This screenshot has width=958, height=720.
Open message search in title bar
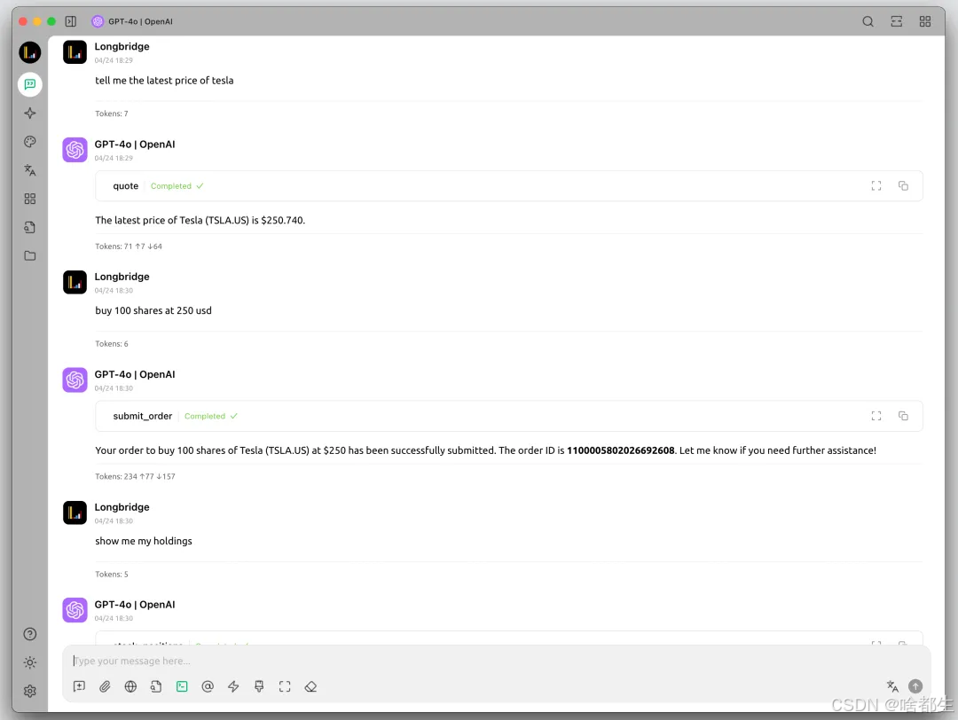[x=868, y=21]
